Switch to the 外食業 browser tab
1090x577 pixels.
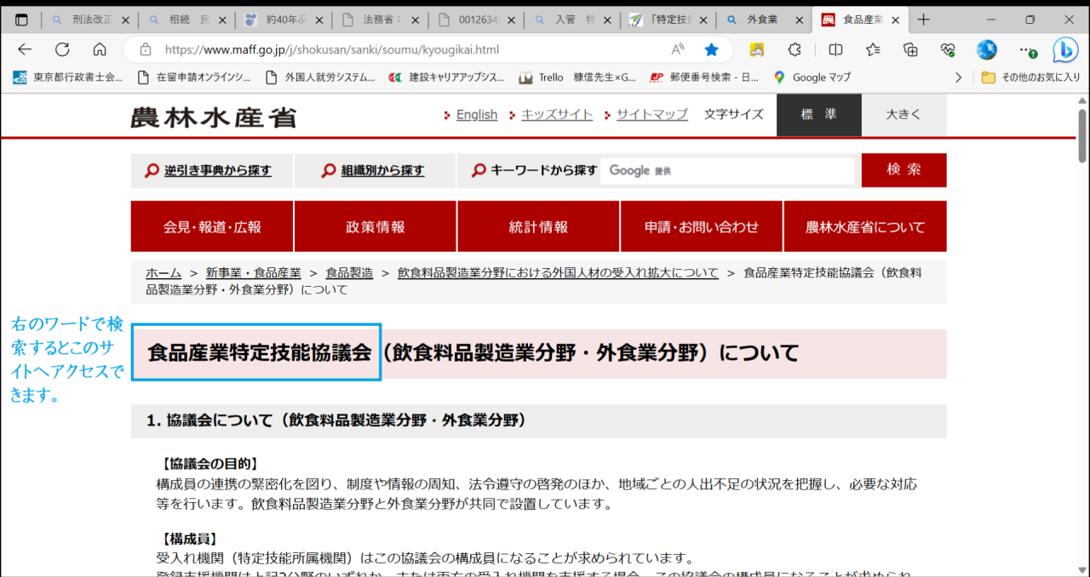click(x=762, y=20)
